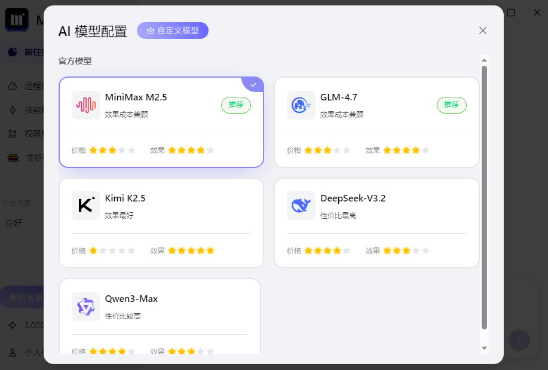Pick the Qwen3-Max model name

[x=131, y=299]
